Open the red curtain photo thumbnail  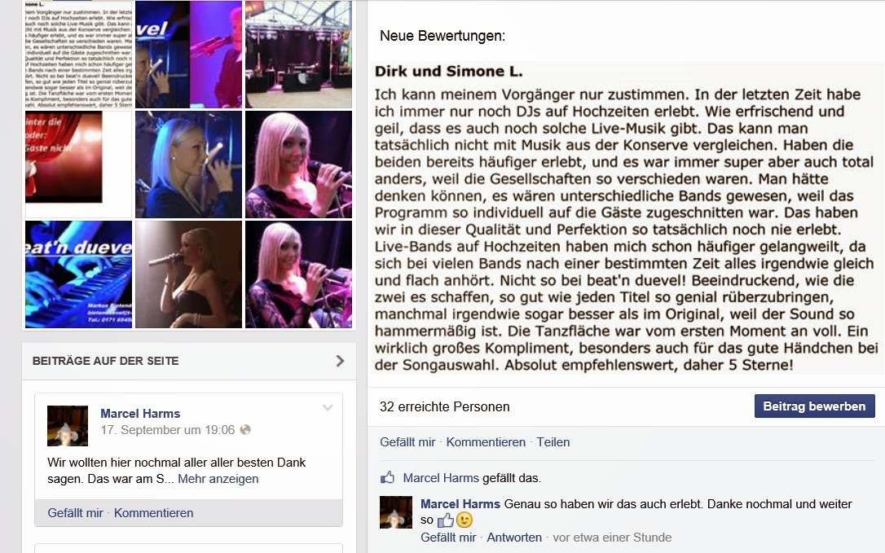(x=64, y=157)
